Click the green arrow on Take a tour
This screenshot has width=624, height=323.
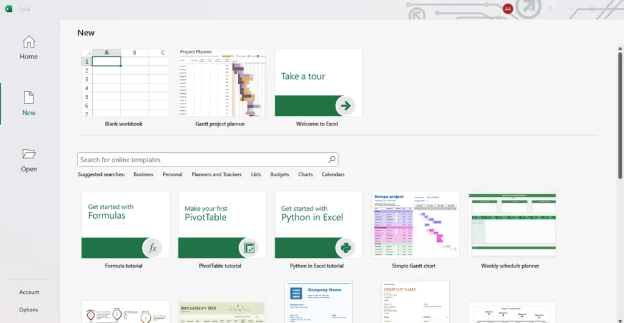[346, 105]
